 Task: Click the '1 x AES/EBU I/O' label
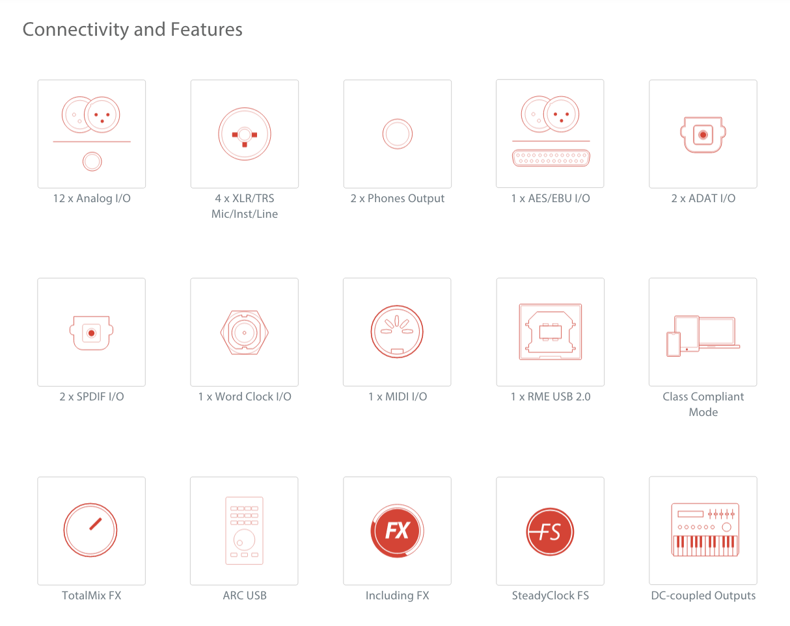coord(551,198)
